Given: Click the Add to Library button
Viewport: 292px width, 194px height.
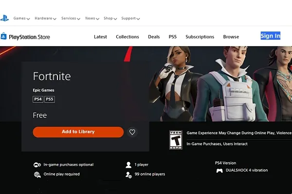Looking at the screenshot, I should [78, 132].
